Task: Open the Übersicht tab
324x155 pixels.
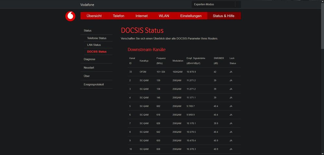Action: coord(94,16)
